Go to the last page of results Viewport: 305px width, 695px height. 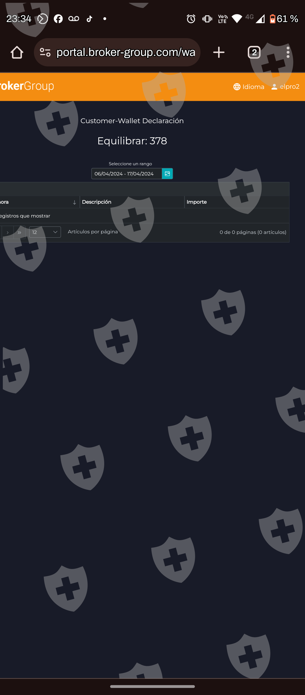(x=19, y=233)
